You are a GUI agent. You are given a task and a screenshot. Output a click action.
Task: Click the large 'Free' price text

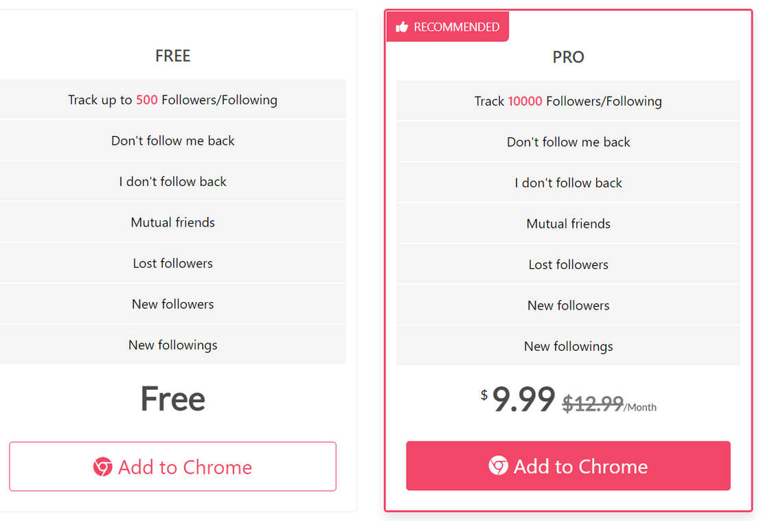tap(173, 399)
